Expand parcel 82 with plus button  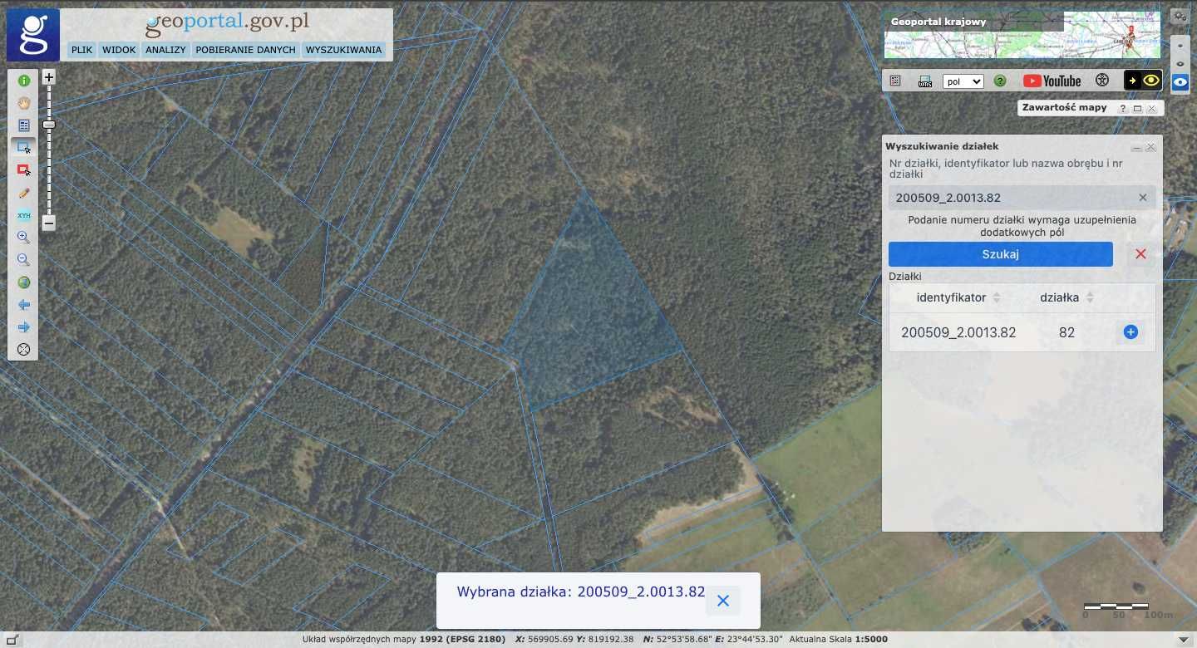[x=1130, y=332]
